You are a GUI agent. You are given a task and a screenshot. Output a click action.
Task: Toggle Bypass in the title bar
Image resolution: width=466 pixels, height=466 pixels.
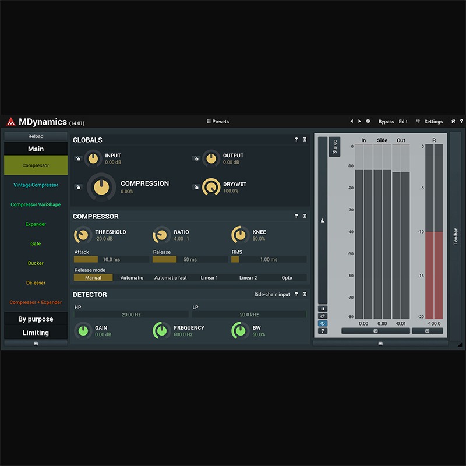(x=386, y=122)
